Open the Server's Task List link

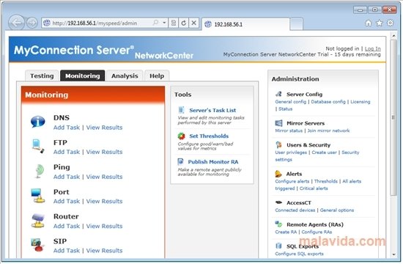point(212,110)
